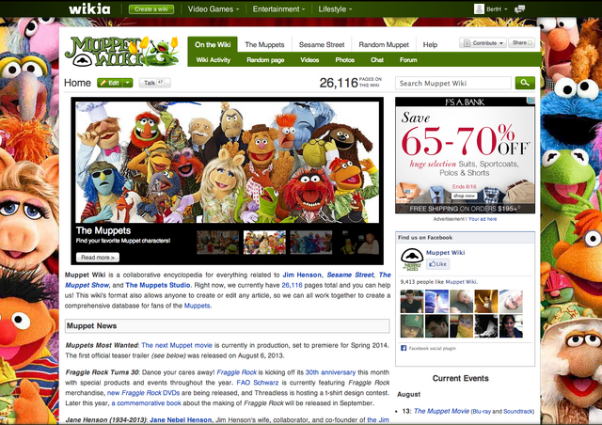Viewport: 602px width, 425px height.
Task: Click the Edit page button
Action: point(110,83)
